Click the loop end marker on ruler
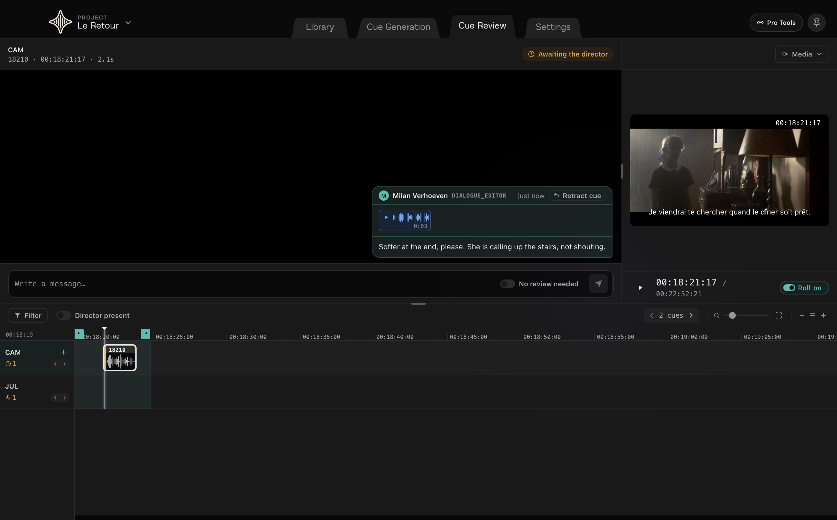Screen dimensions: 837x520 (146, 333)
